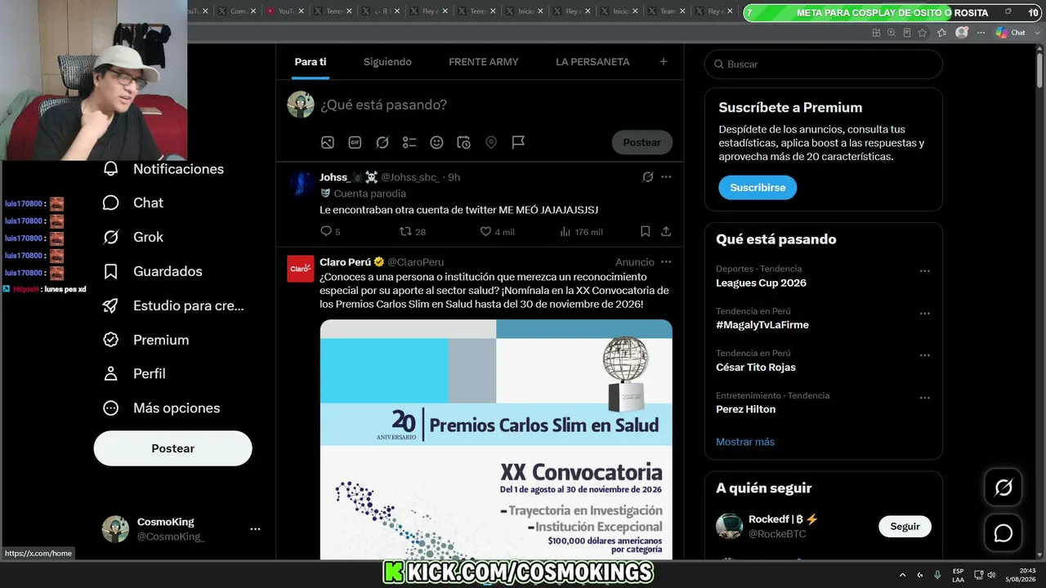Viewport: 1046px width, 588px height.
Task: Reply to the Johss_ post
Action: pyautogui.click(x=330, y=232)
